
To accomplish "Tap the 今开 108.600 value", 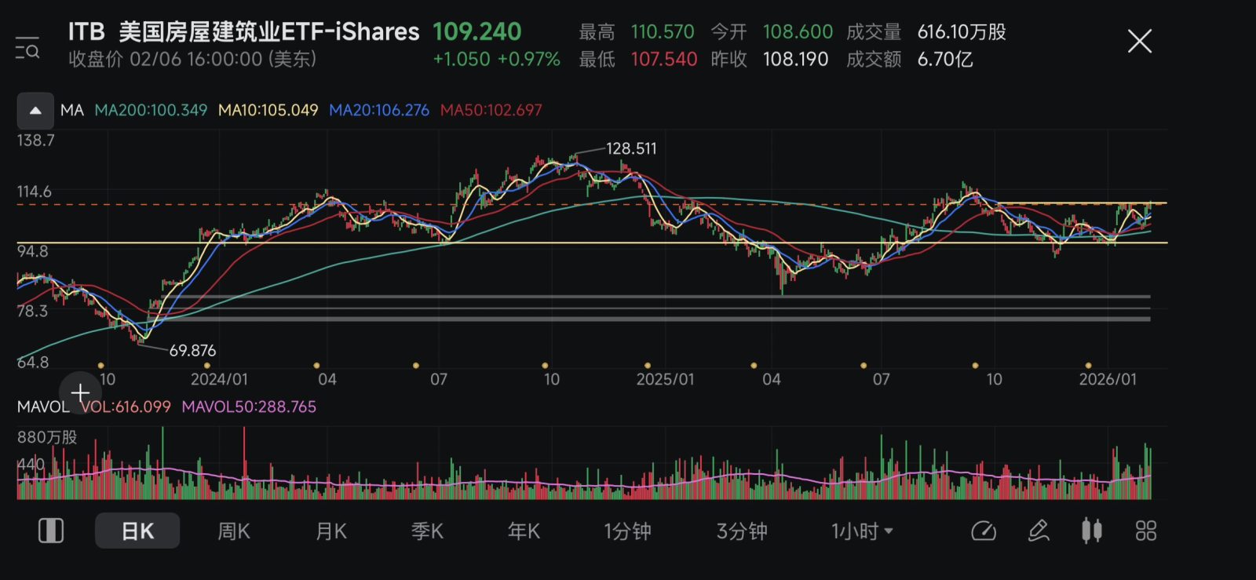I will (x=798, y=31).
